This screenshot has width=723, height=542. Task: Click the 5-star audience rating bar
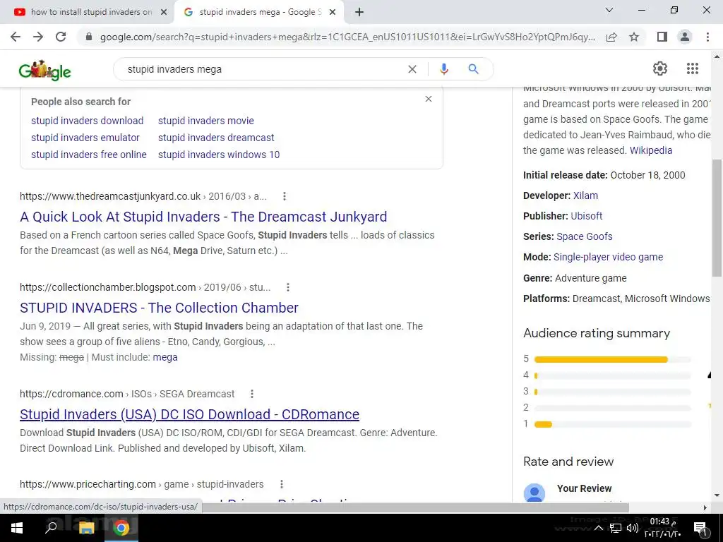pos(612,359)
